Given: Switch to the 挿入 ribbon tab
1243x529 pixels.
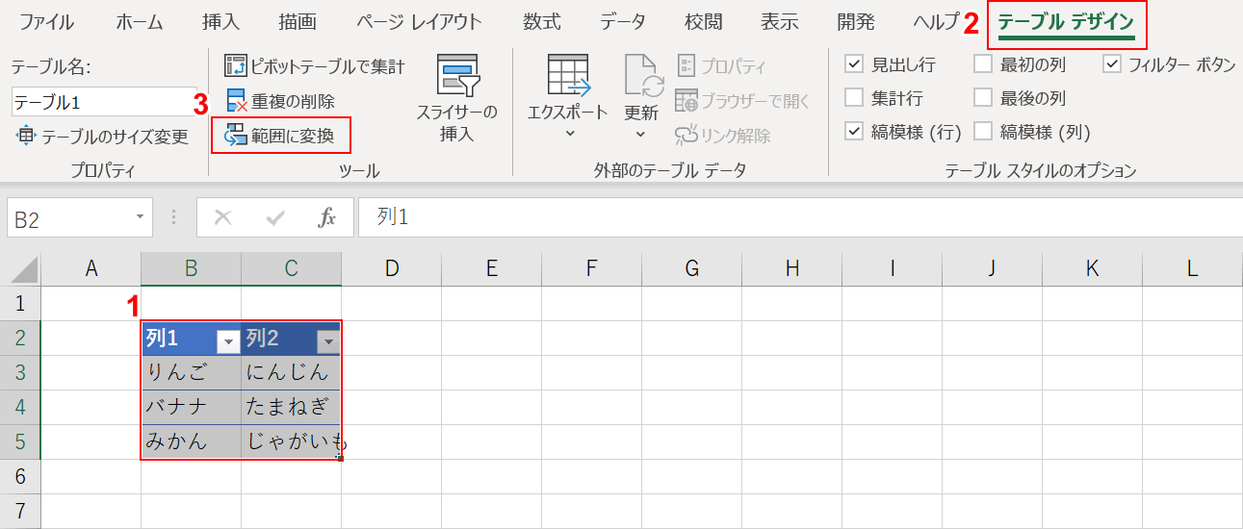Looking at the screenshot, I should [x=221, y=22].
